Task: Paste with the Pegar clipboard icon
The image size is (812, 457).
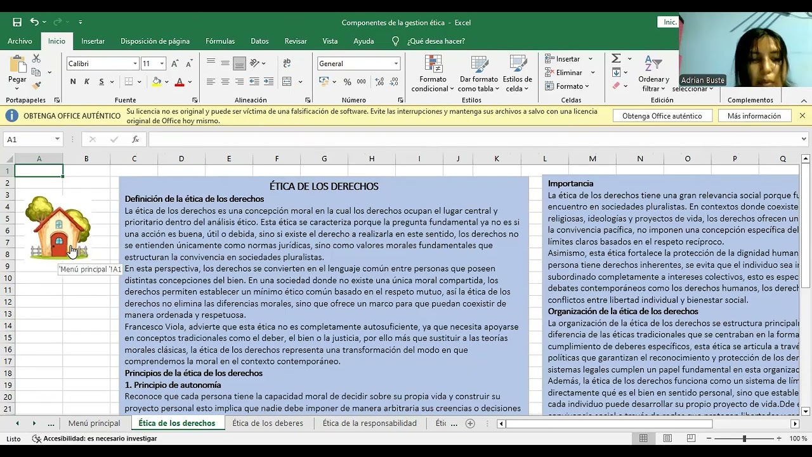Action: click(x=17, y=65)
